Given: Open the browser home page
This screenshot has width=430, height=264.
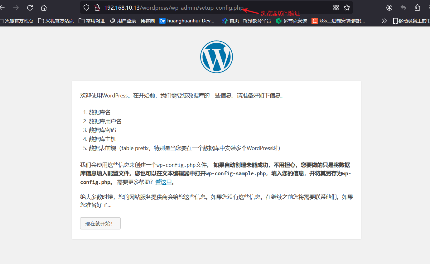Looking at the screenshot, I should (x=44, y=7).
